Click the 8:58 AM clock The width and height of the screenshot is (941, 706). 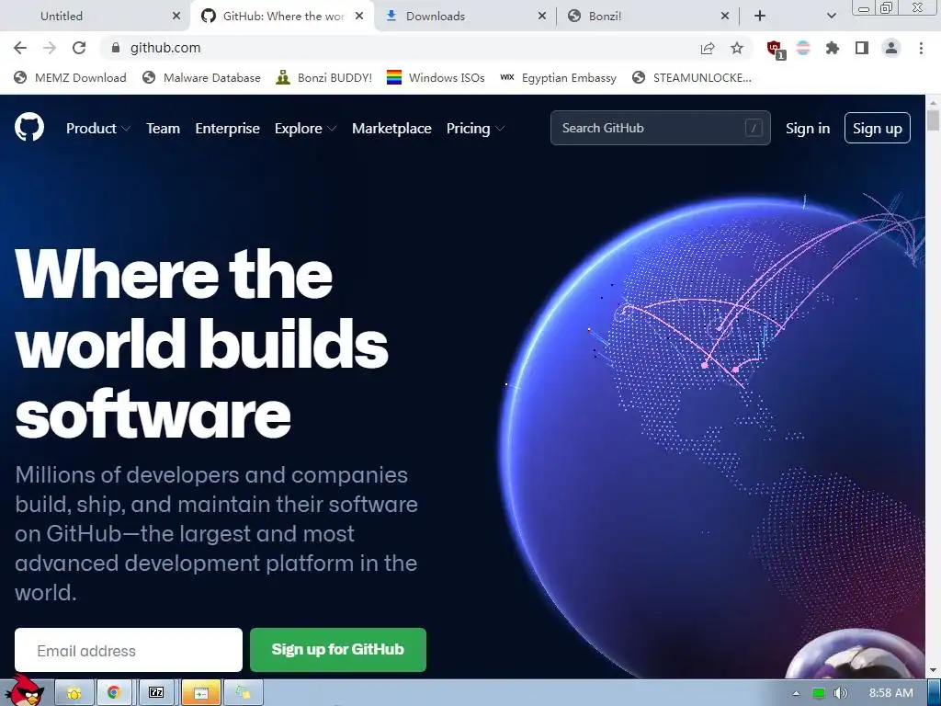891,693
